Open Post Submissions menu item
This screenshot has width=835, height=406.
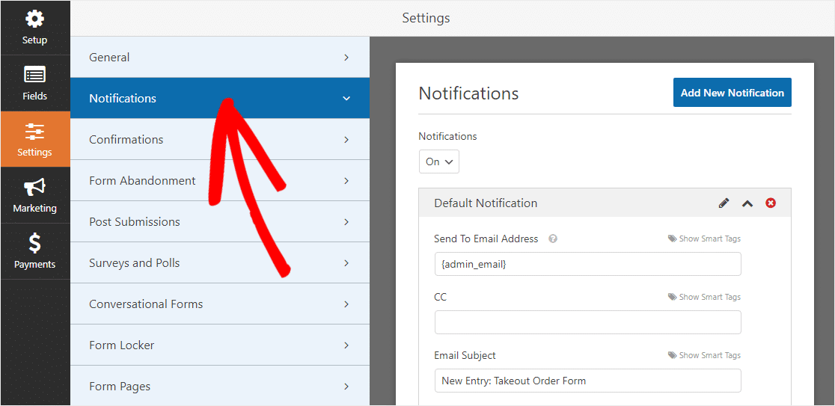(x=220, y=221)
